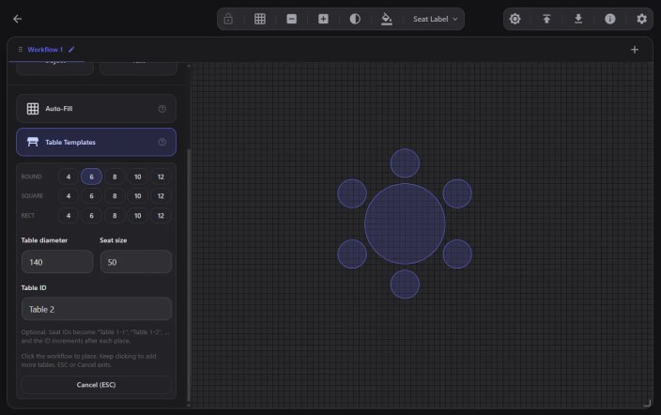Open the fill color bucket tool
The image size is (661, 415).
[x=387, y=19]
